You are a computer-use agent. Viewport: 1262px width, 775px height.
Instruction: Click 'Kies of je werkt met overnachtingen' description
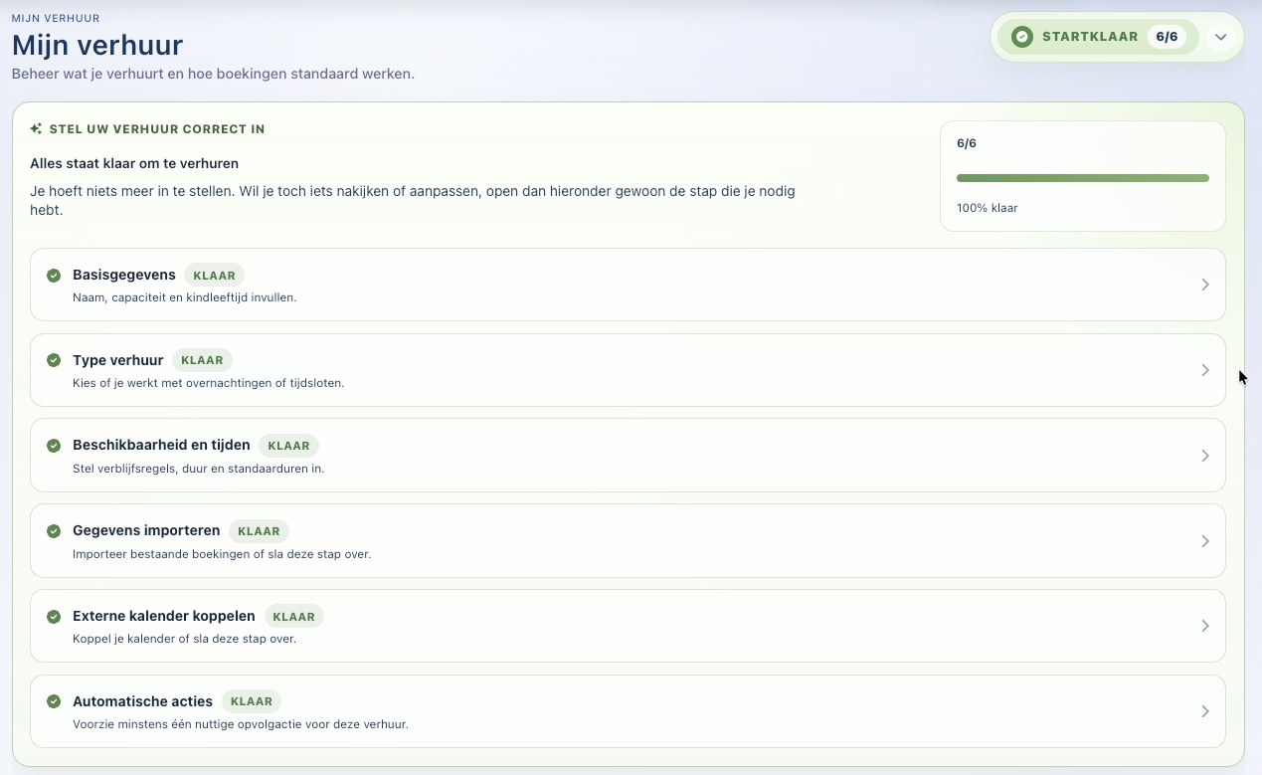(x=209, y=383)
